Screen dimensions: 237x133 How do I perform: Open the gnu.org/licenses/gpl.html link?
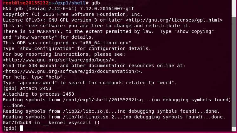pos(174,20)
